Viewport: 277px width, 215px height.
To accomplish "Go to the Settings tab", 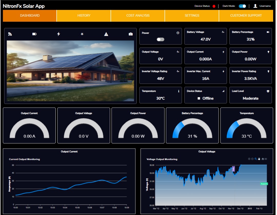I will [x=192, y=16].
